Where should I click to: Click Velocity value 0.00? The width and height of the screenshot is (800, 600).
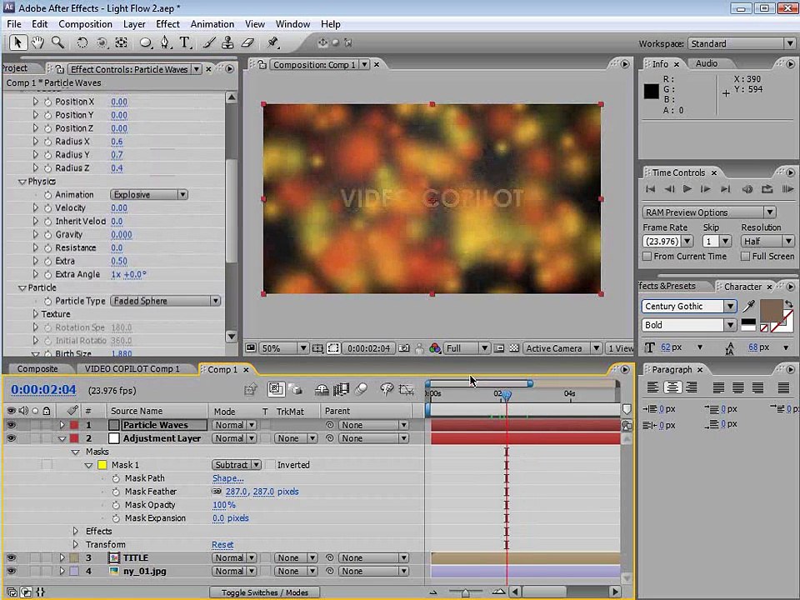(119, 207)
